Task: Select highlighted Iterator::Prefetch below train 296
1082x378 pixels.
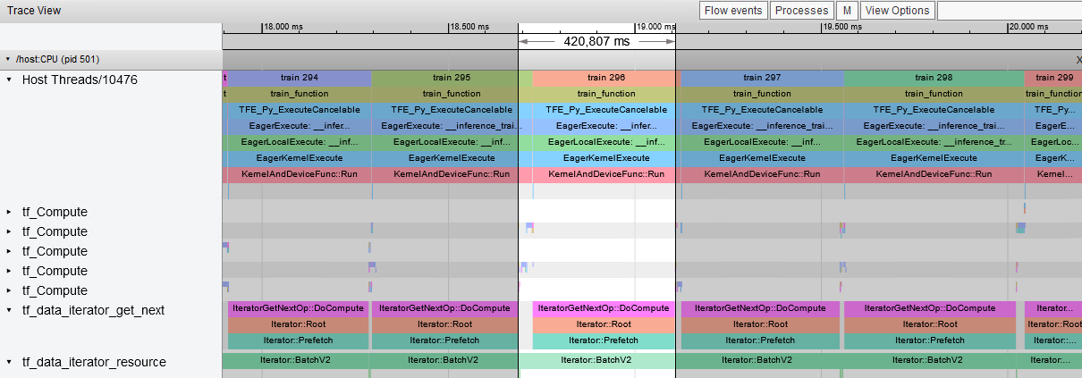Action: pos(604,340)
